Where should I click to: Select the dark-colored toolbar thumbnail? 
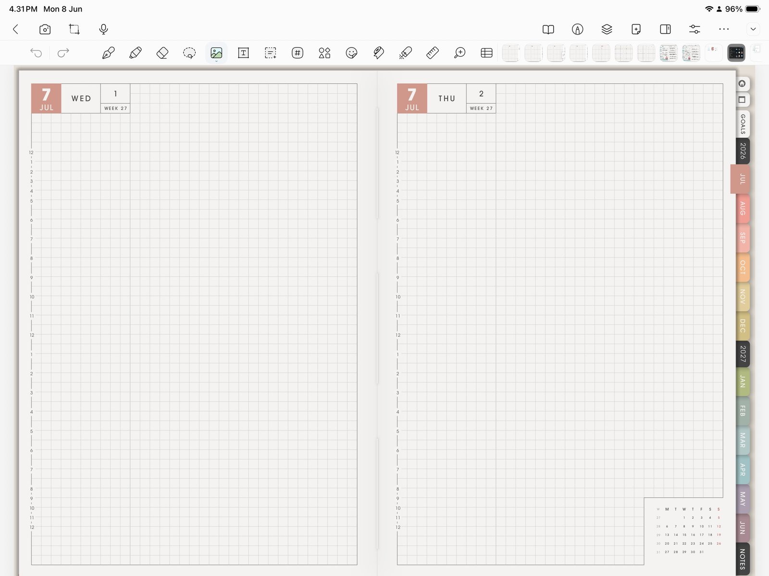tap(736, 53)
